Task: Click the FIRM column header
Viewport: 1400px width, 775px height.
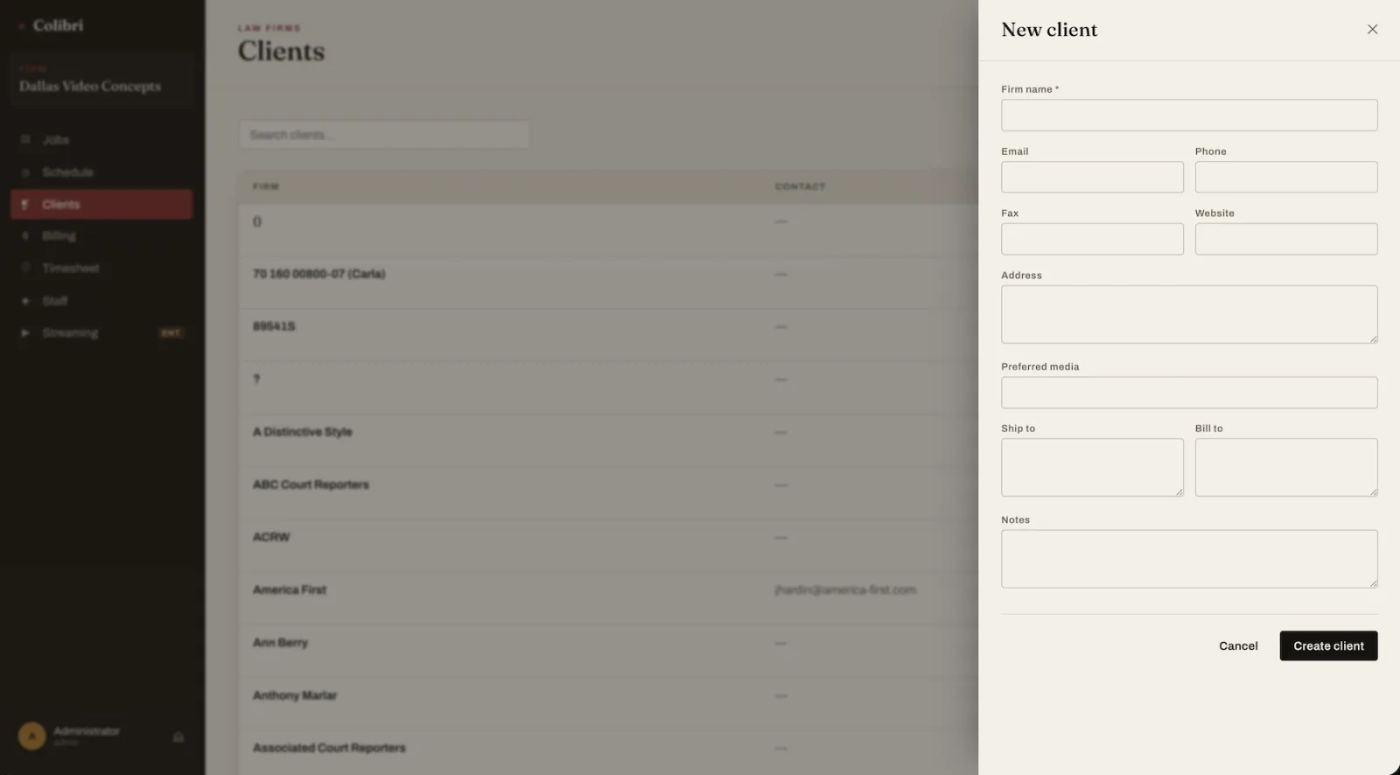Action: click(266, 186)
